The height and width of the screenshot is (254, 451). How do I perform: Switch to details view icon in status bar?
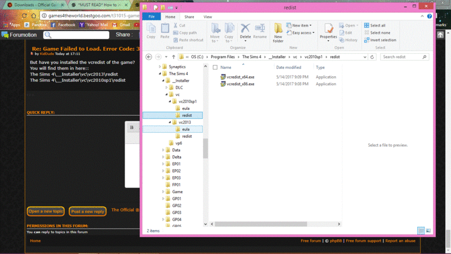coord(421,230)
